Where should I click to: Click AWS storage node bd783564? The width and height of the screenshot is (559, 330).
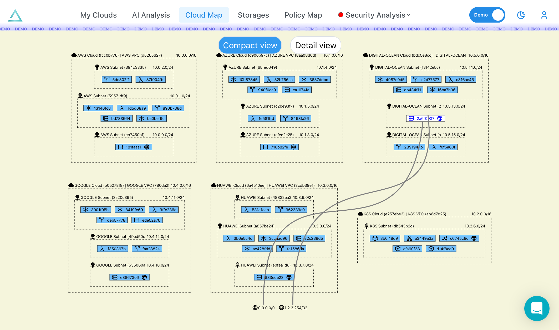click(116, 119)
